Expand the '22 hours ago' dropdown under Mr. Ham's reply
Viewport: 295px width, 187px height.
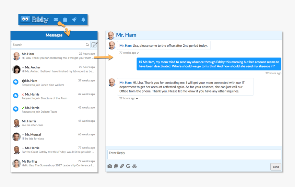(137, 98)
